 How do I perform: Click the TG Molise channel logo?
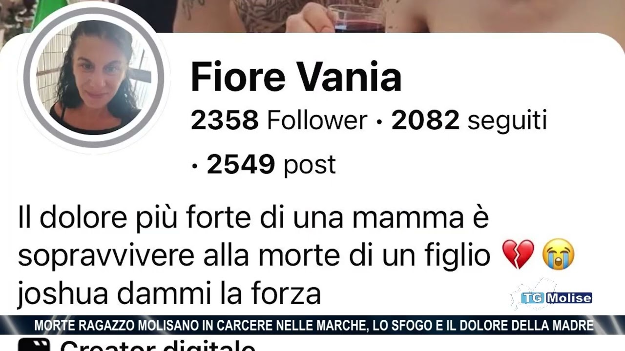point(556,298)
